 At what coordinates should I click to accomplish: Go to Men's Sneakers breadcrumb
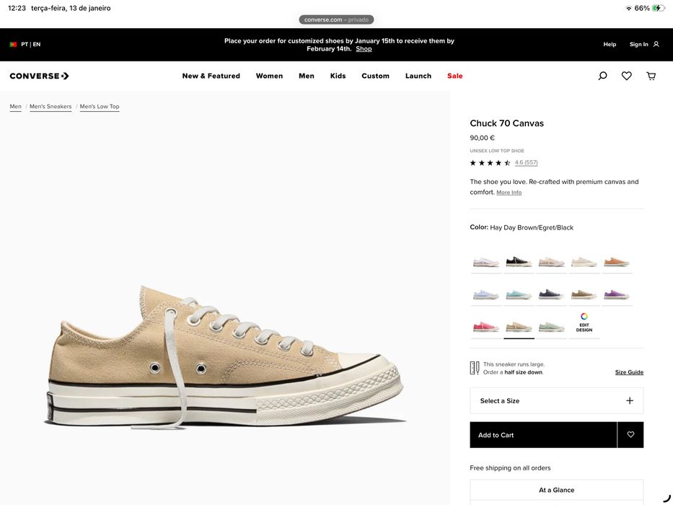click(x=50, y=107)
